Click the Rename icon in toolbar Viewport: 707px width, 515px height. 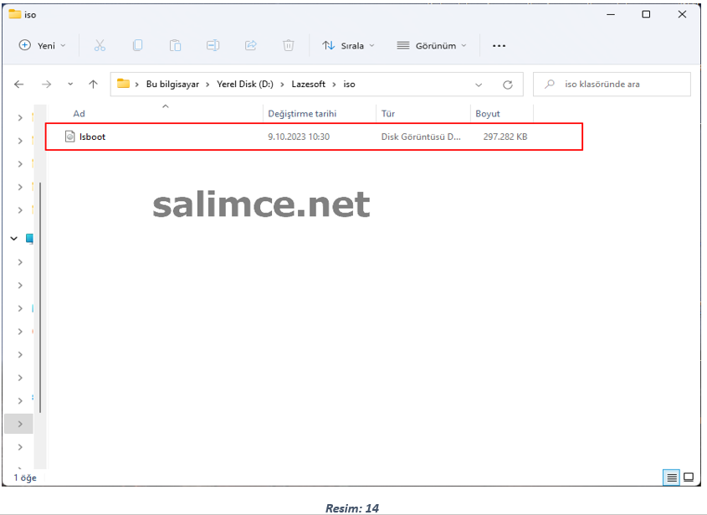213,45
